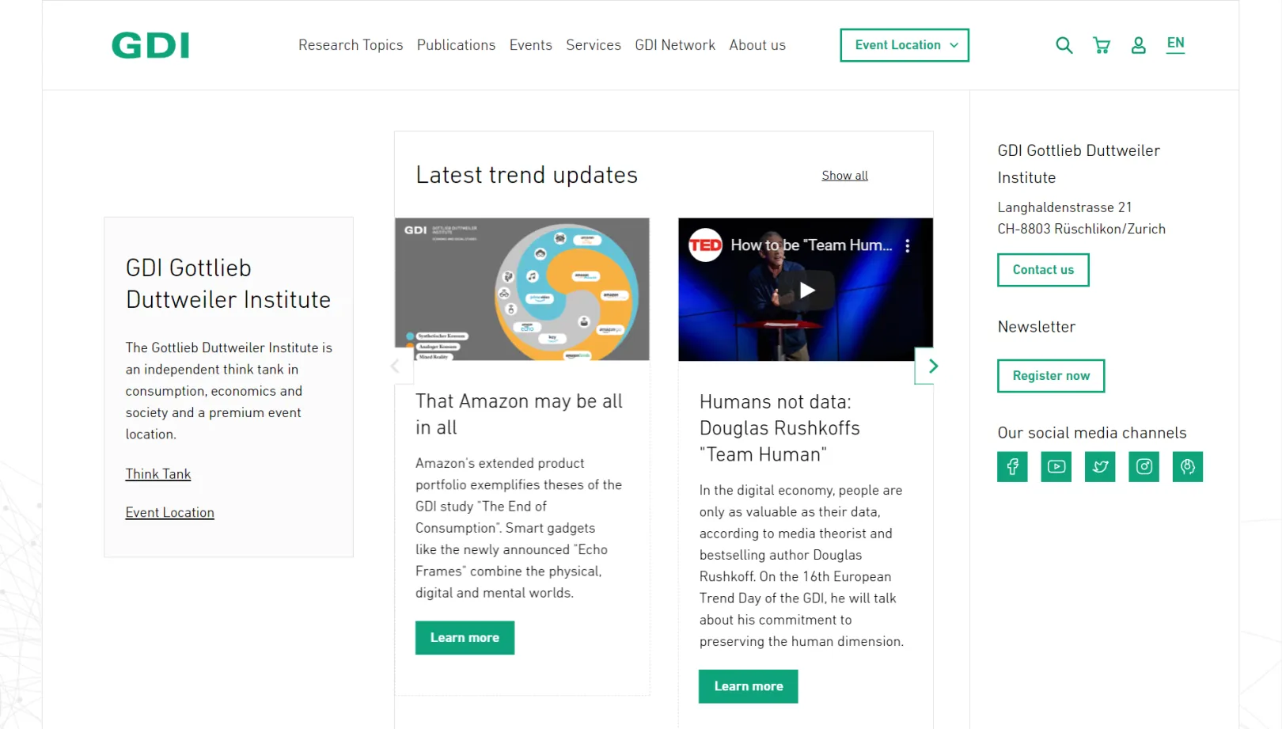The width and height of the screenshot is (1282, 729).
Task: Select the "Langhaldenstrasse 21" address line
Action: click(x=1064, y=207)
